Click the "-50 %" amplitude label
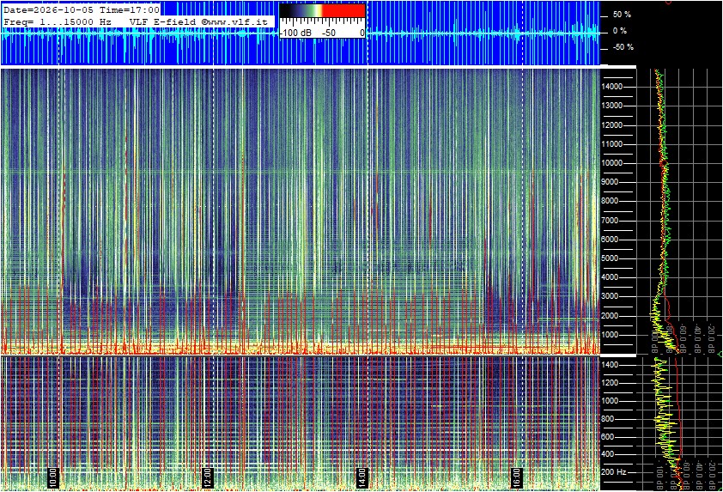 623,47
